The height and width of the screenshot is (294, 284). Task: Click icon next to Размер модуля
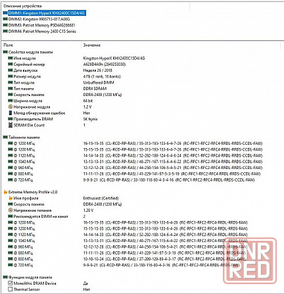click(11, 76)
